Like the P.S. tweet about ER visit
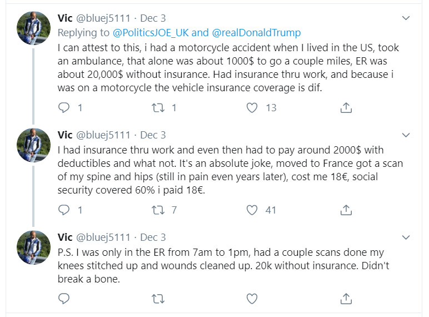Screen dimensions: 429x317 coord(252,299)
